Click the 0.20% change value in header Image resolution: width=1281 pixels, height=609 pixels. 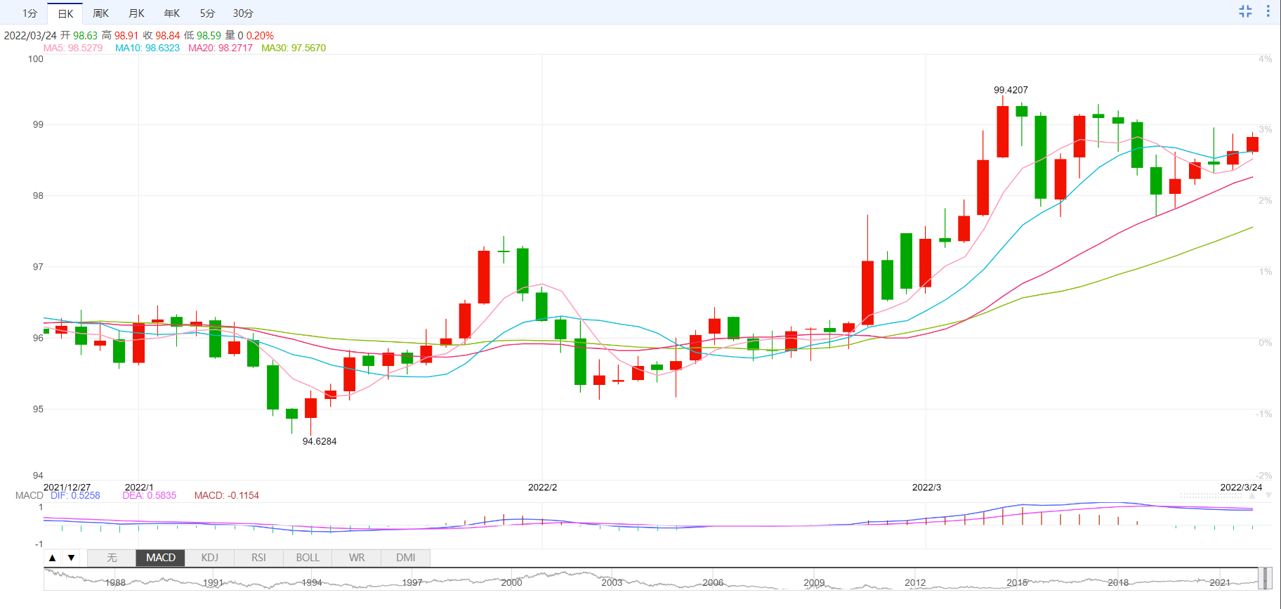pos(260,35)
